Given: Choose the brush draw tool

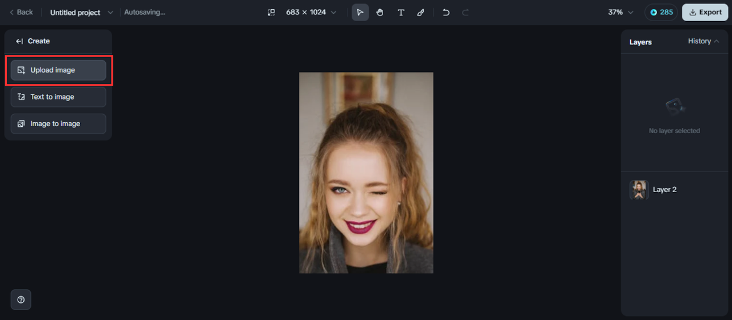Looking at the screenshot, I should (421, 12).
